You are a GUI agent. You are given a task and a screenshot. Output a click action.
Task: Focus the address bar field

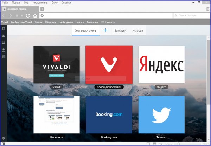pos(106,16)
